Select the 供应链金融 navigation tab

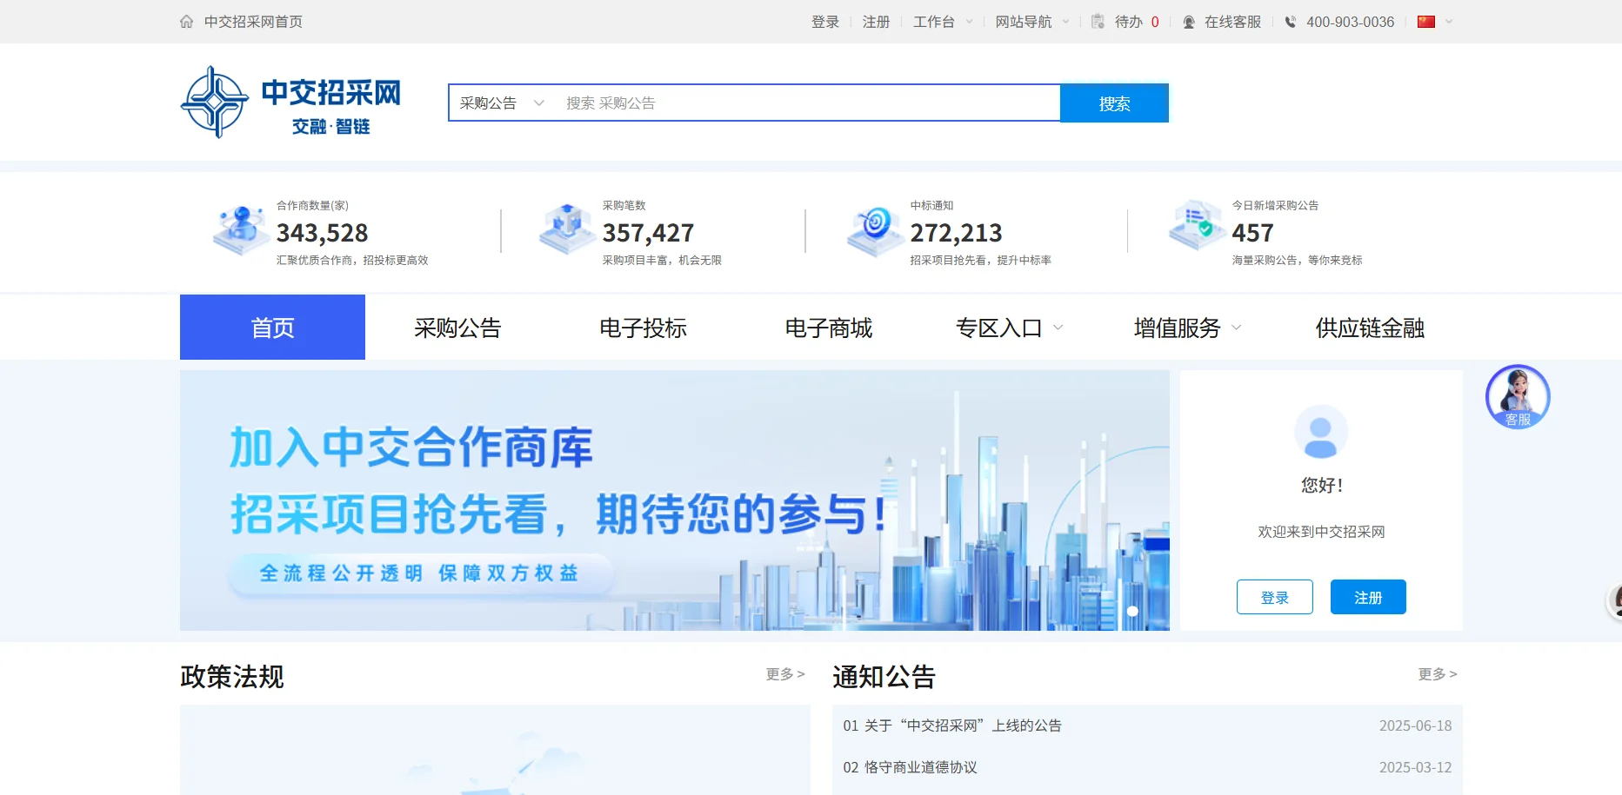click(x=1368, y=328)
